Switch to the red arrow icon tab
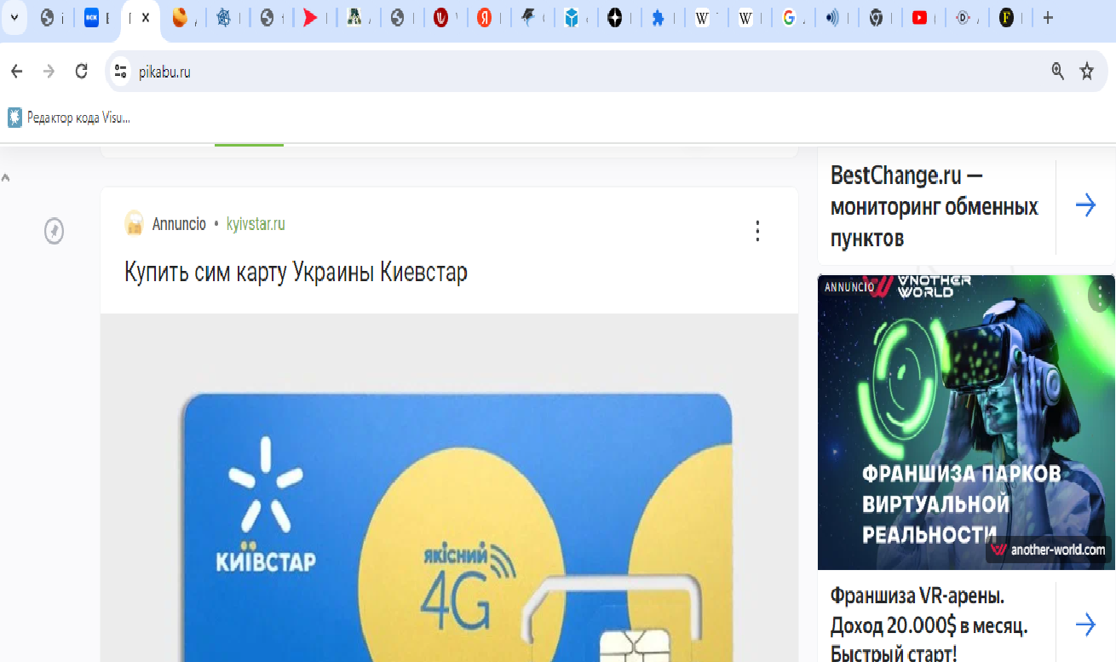Screen dimensions: 1116x662 pyautogui.click(x=310, y=18)
